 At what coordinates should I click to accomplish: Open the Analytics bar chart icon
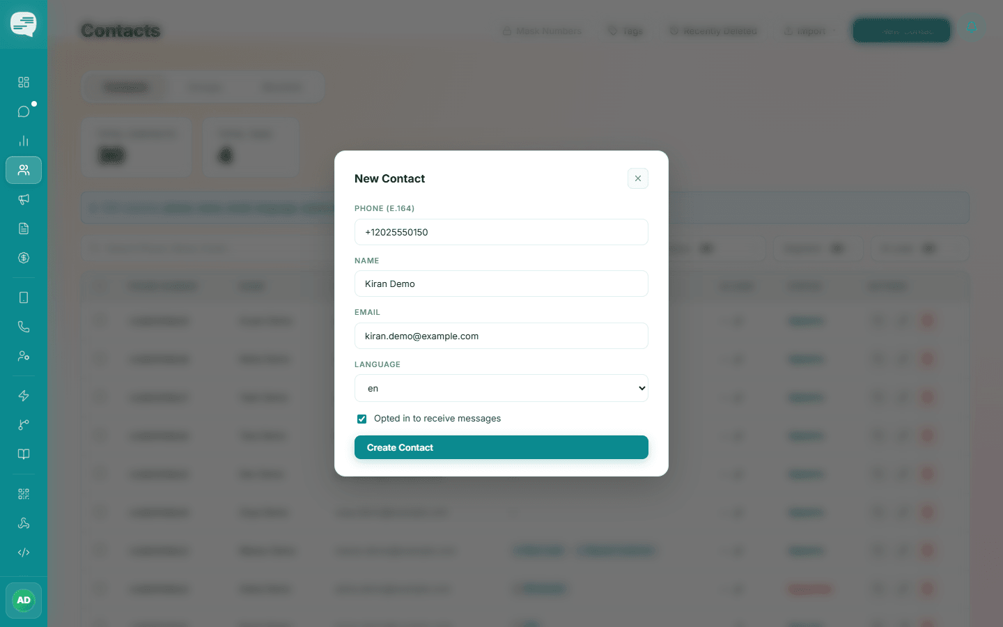(x=24, y=141)
